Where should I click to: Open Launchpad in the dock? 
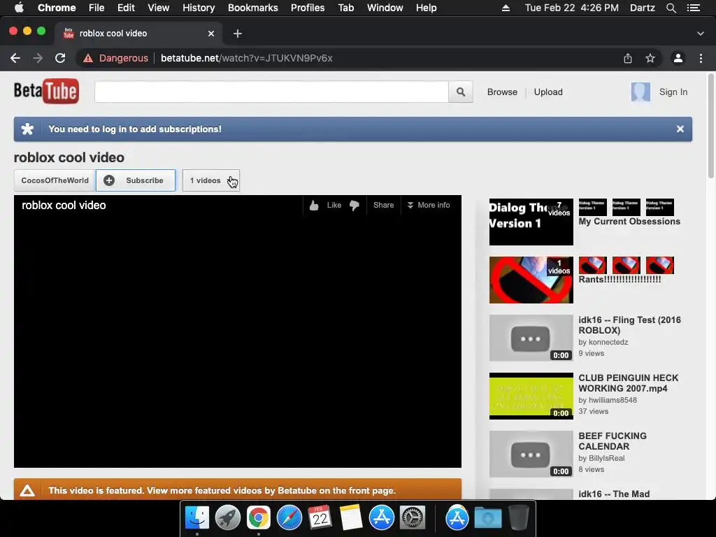pos(227,518)
